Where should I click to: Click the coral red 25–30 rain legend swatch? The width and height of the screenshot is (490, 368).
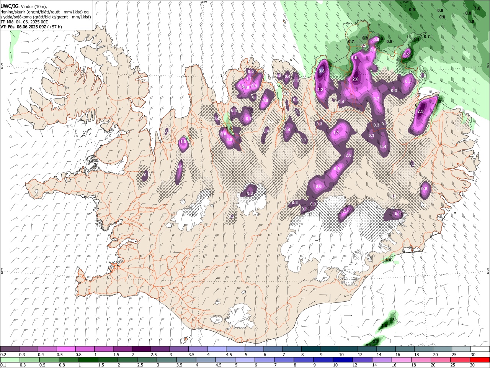460,360
